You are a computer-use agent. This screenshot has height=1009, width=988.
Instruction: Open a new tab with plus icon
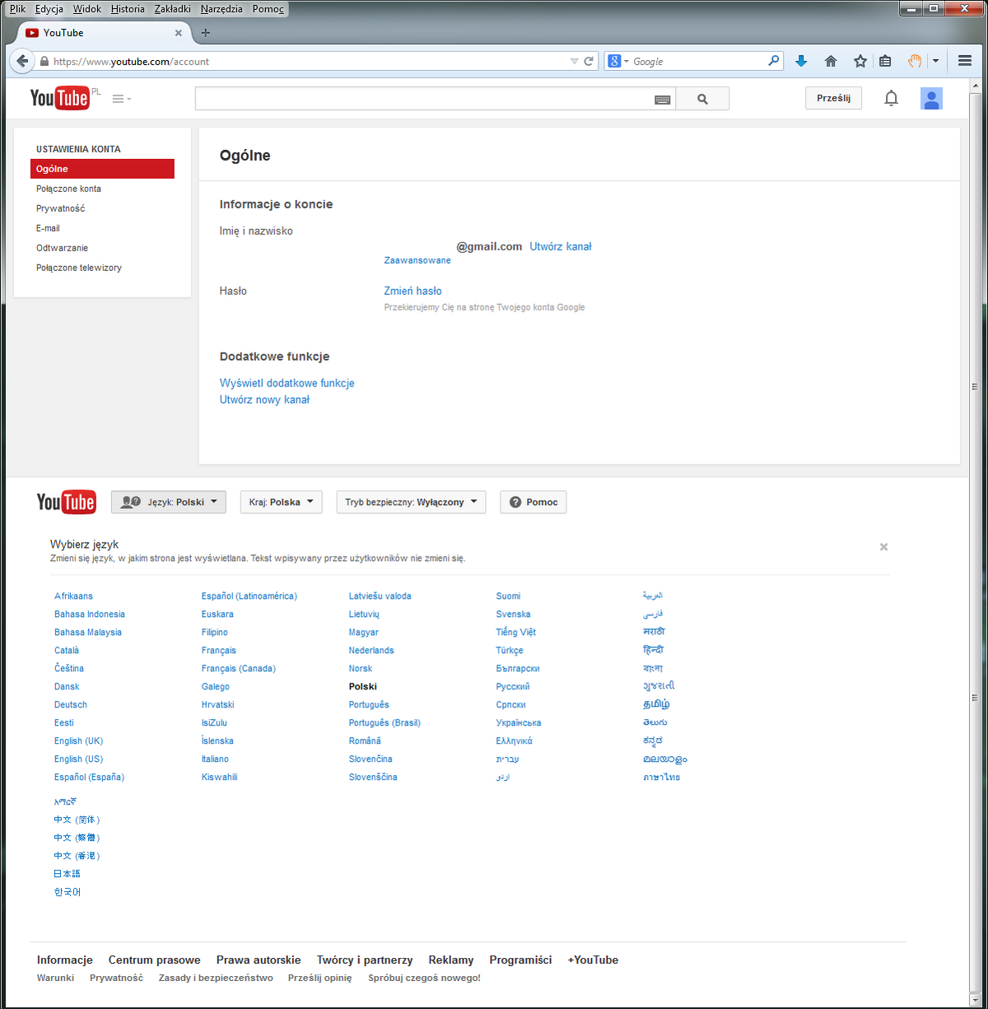coord(206,33)
